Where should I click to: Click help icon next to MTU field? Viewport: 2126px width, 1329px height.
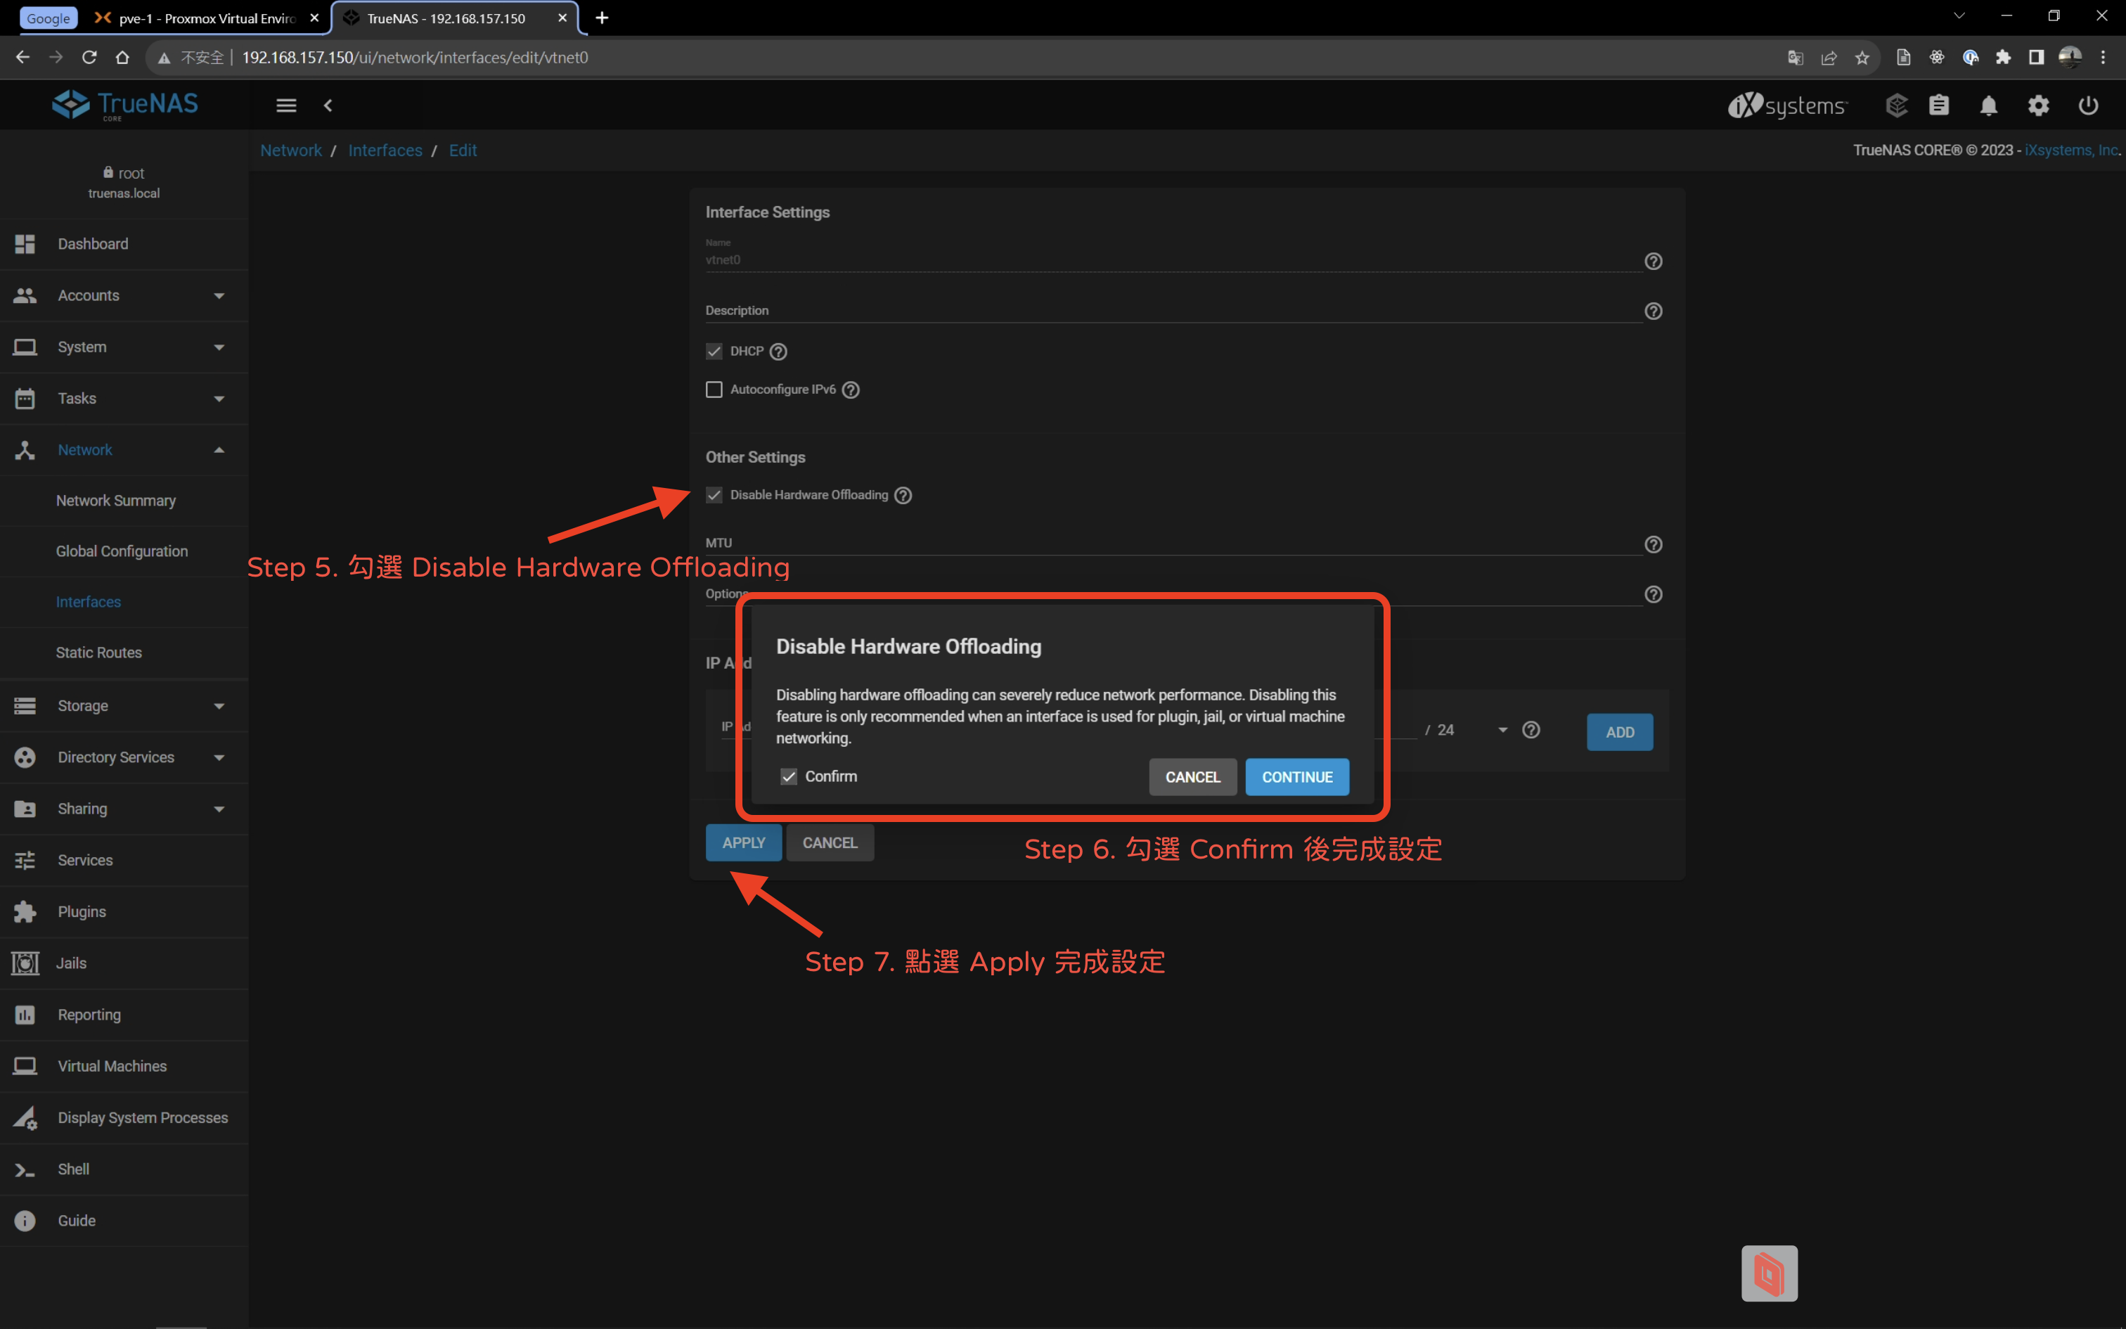1652,545
